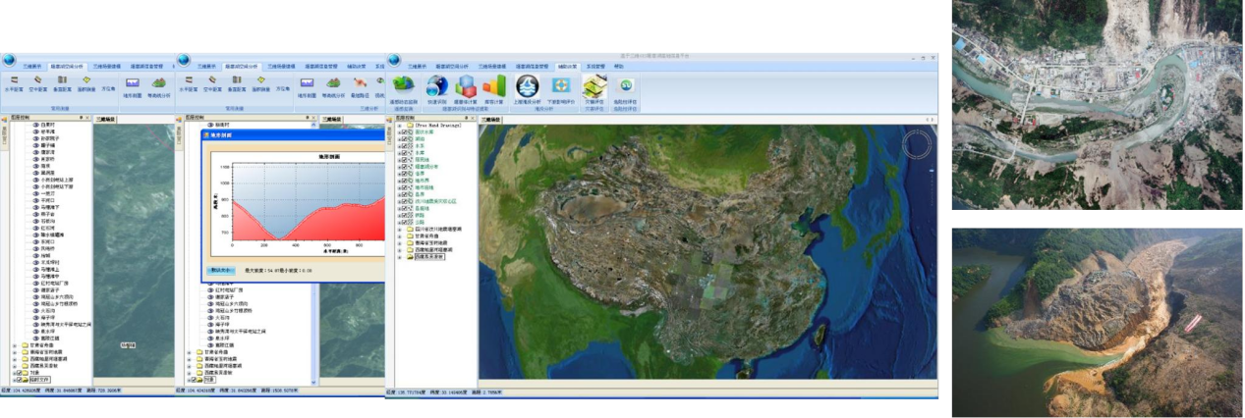Toggle the 地市界 layer checkbox
The width and height of the screenshot is (1245, 418).
click(404, 180)
